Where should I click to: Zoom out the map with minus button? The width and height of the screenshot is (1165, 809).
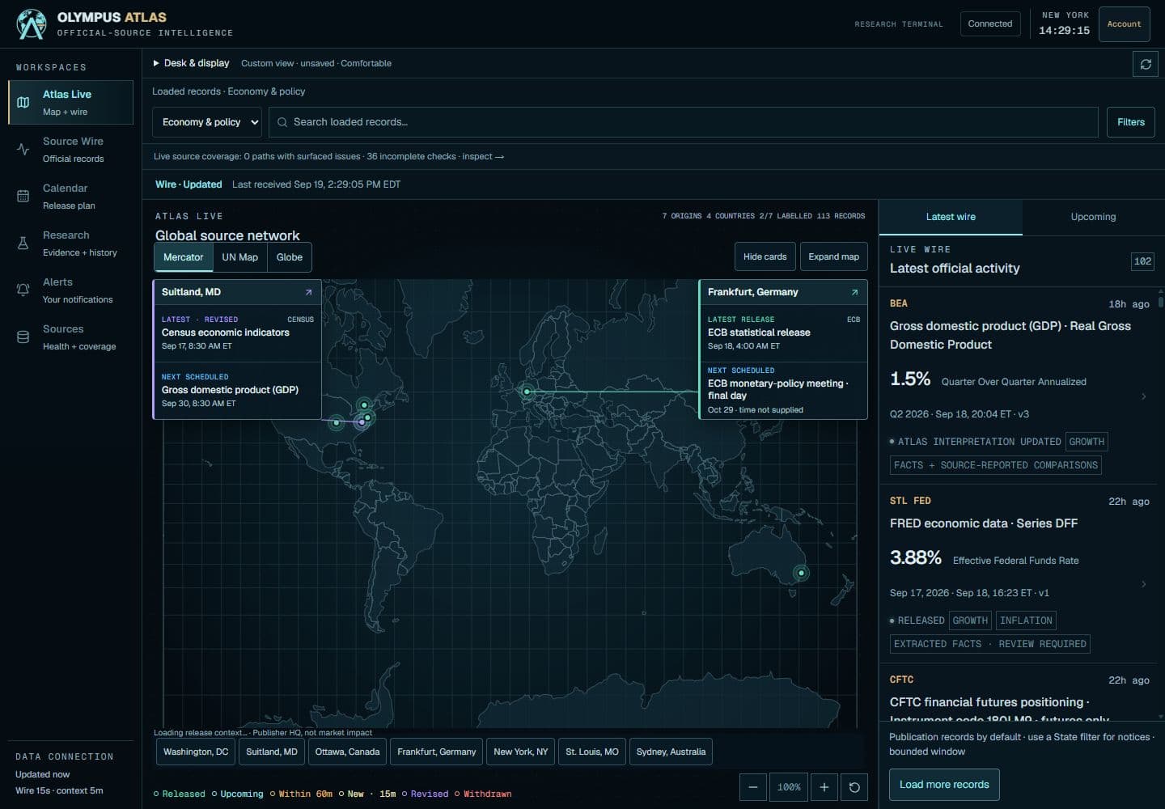(x=752, y=787)
